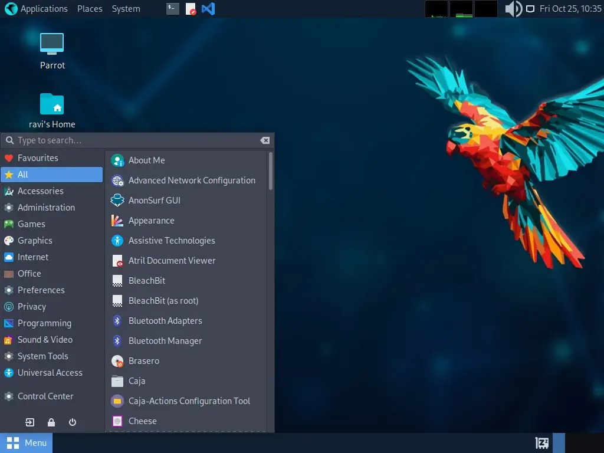The width and height of the screenshot is (604, 453).
Task: Click the lock screen icon in menu
Action: (51, 422)
